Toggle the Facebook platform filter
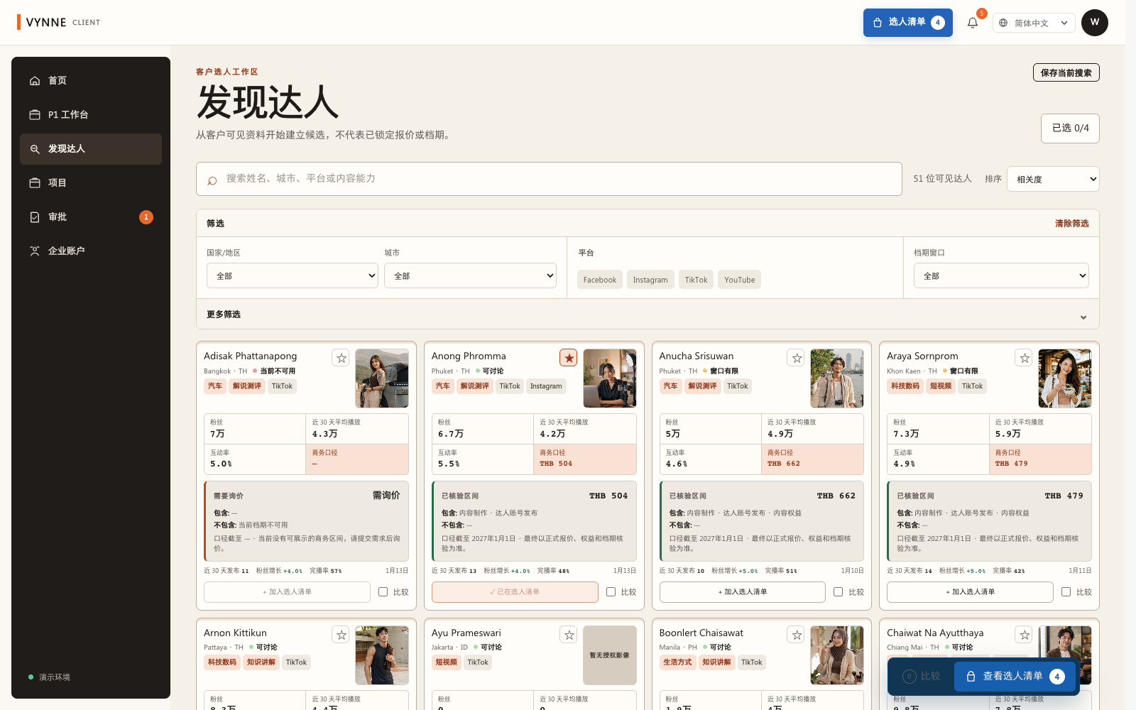Viewport: 1136px width, 710px height. 600,280
